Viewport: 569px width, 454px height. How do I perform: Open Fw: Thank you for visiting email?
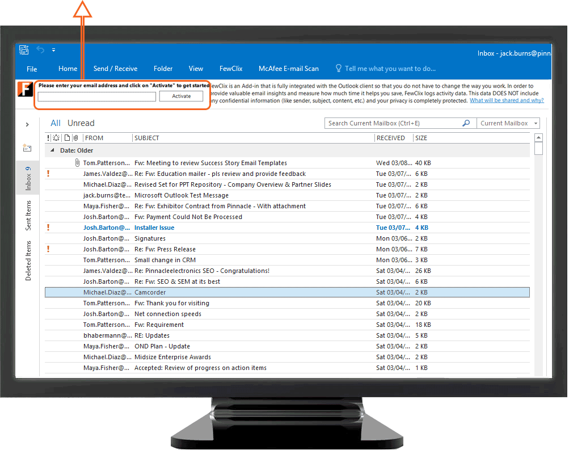click(x=287, y=303)
